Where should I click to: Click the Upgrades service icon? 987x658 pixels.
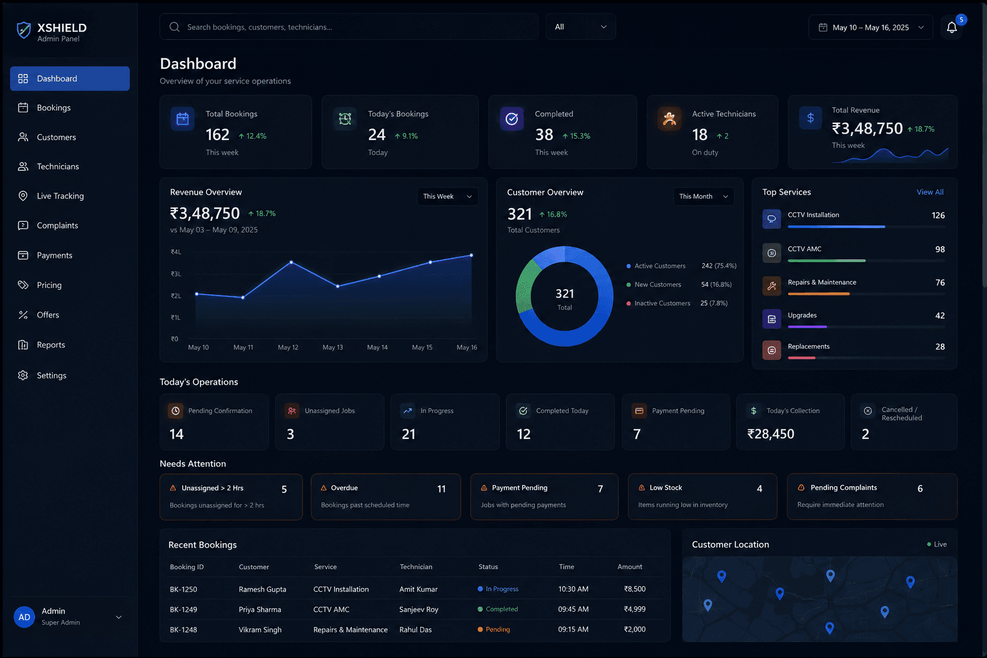point(772,319)
